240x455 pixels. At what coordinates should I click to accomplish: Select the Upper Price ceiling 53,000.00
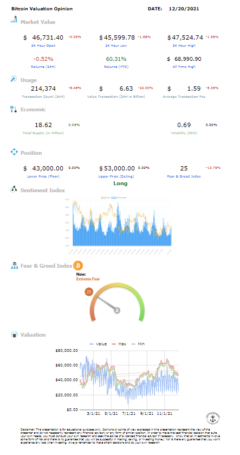pos(119,168)
